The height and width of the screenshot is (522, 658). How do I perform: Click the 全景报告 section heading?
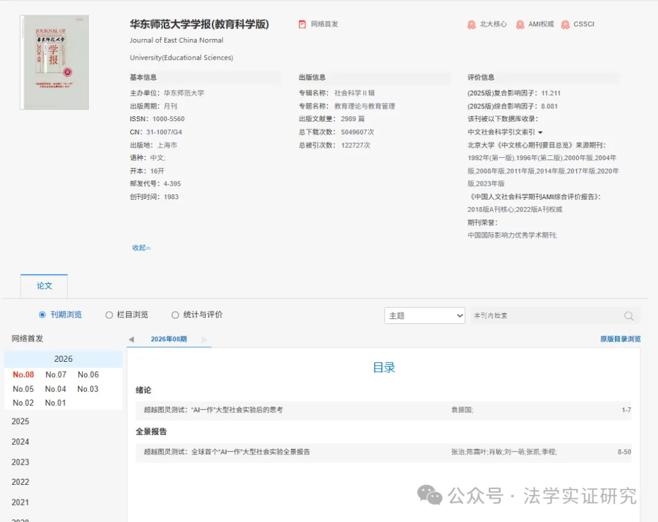(151, 432)
